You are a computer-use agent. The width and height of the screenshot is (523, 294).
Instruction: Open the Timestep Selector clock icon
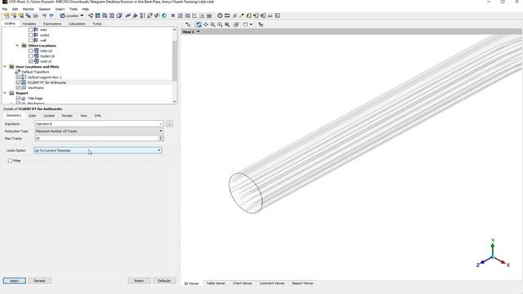220,16
